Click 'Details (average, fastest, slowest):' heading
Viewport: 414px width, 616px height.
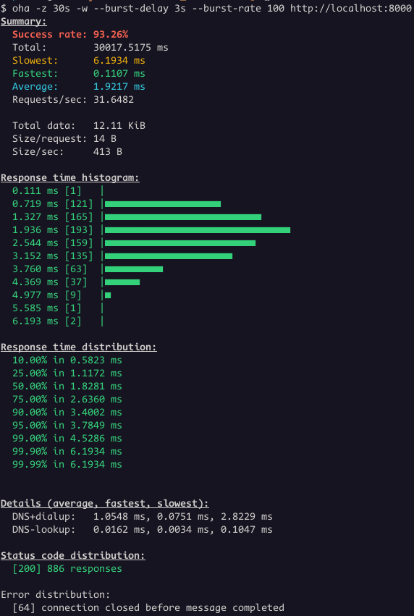click(105, 503)
